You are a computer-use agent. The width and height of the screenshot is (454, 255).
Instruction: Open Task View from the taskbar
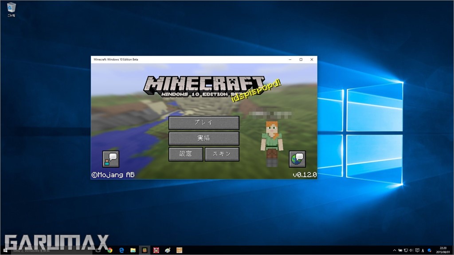[98, 250]
